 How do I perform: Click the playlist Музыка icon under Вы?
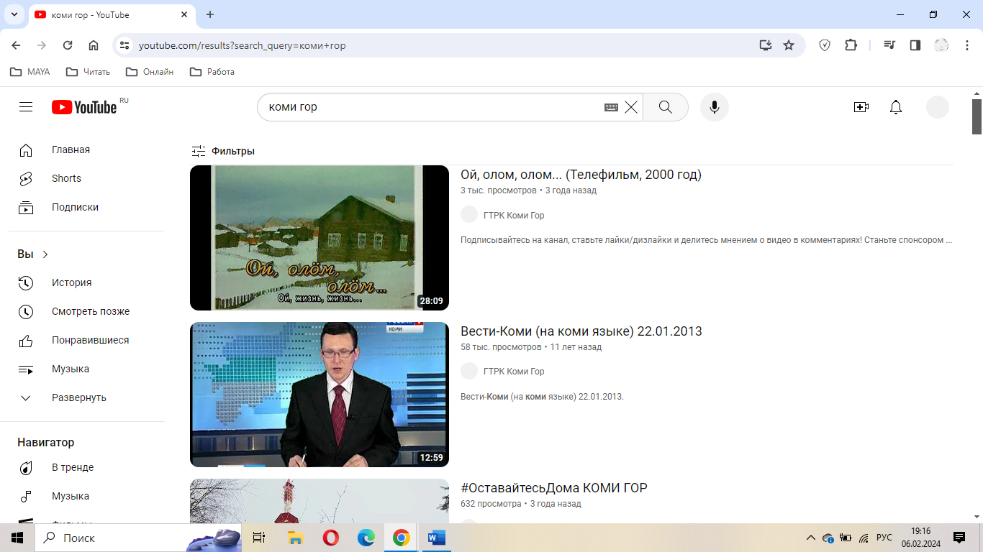[x=26, y=369]
